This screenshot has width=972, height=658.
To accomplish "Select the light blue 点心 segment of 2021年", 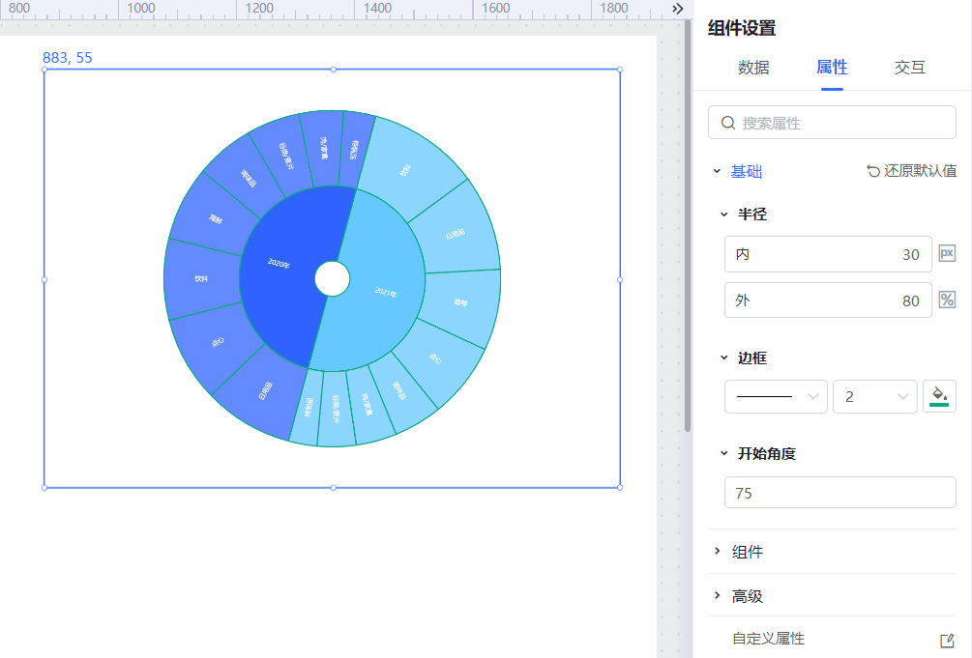I will pos(435,358).
